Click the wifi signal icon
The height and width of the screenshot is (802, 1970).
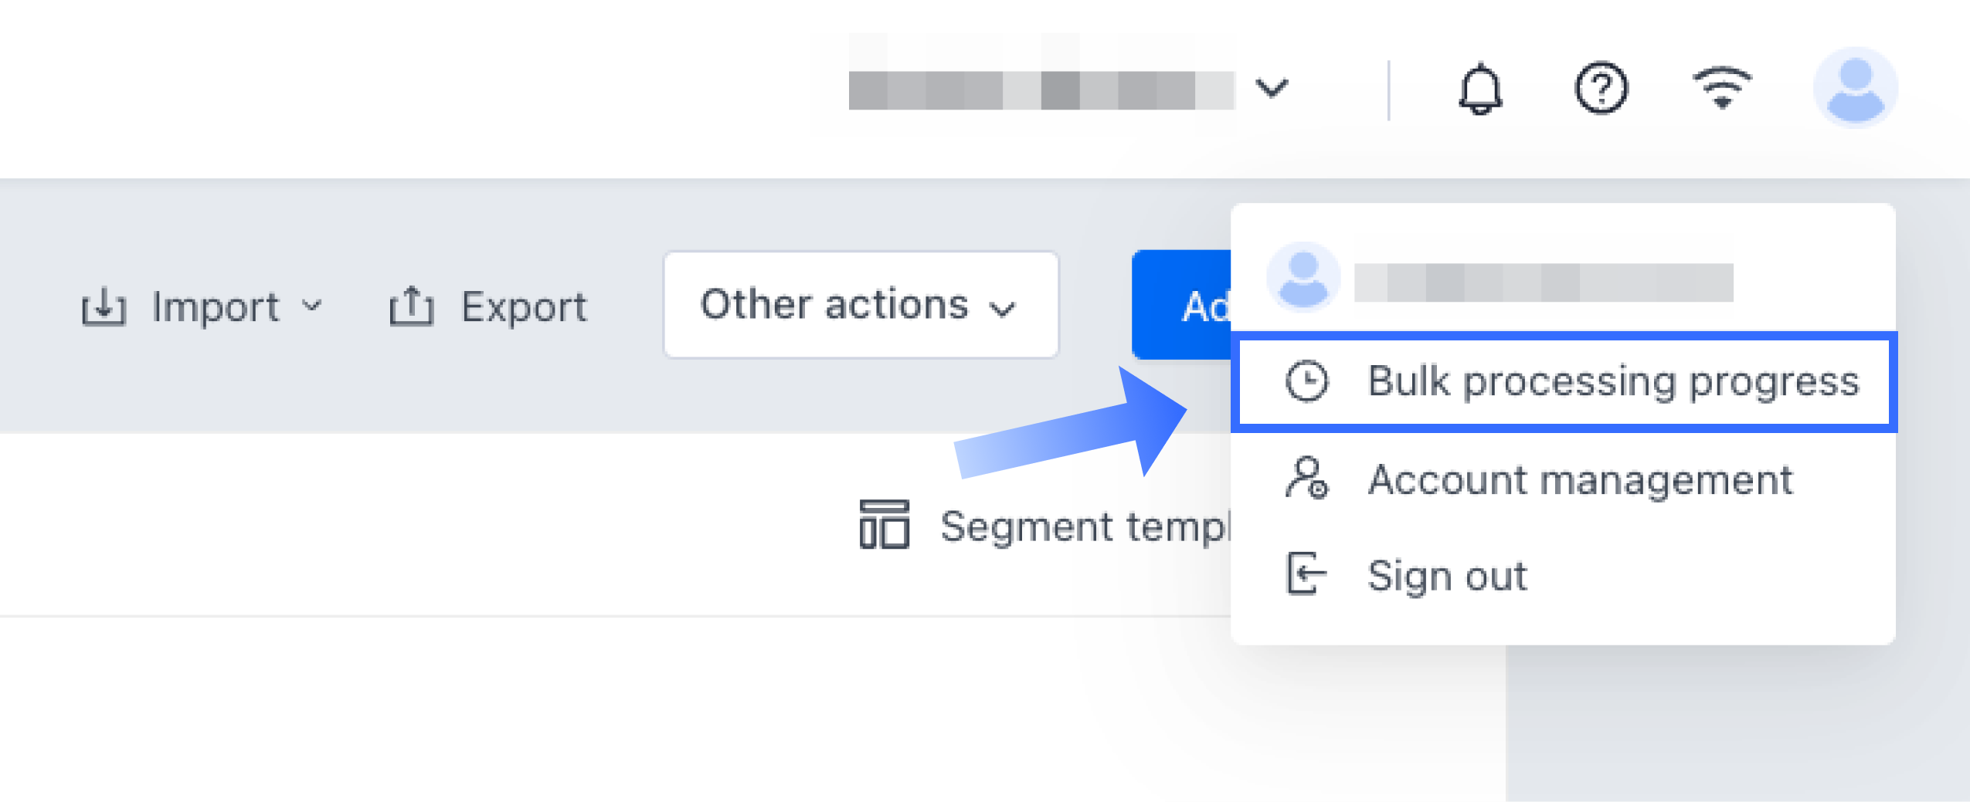(1722, 87)
